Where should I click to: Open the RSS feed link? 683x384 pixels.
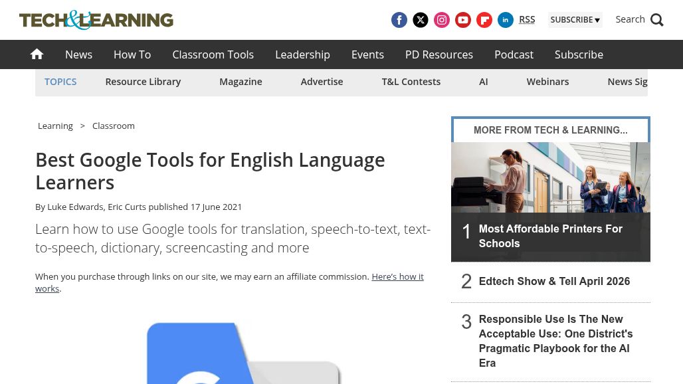point(527,19)
